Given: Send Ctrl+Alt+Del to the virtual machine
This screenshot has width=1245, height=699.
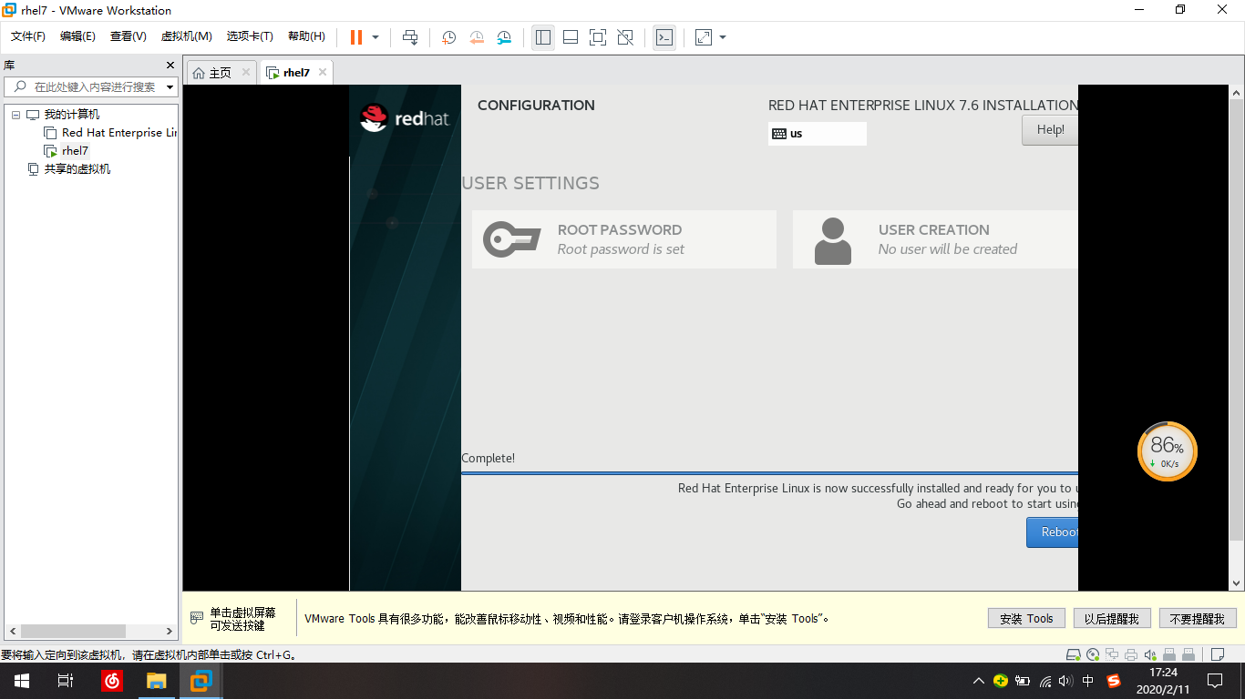Looking at the screenshot, I should tap(410, 37).
